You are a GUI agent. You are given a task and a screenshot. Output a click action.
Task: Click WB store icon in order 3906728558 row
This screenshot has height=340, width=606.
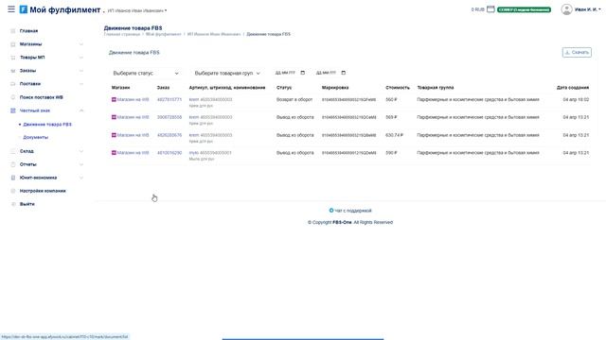click(x=114, y=117)
